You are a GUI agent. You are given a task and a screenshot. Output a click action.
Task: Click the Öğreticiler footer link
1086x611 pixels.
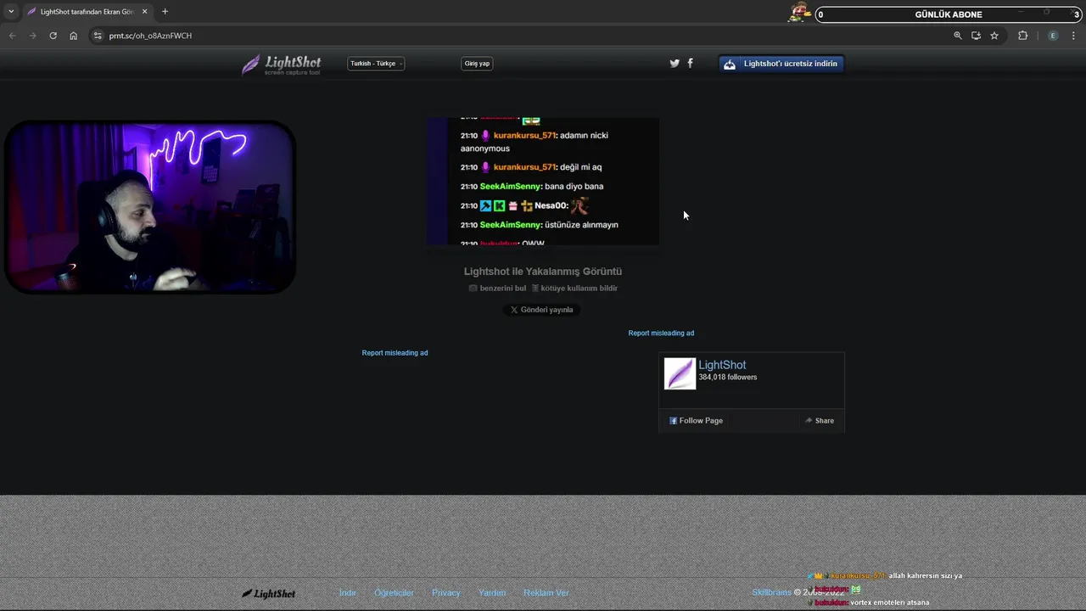pyautogui.click(x=394, y=593)
